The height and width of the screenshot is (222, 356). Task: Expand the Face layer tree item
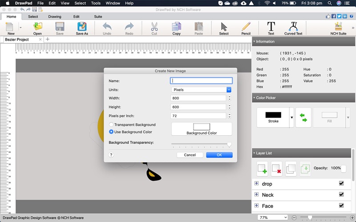256,206
